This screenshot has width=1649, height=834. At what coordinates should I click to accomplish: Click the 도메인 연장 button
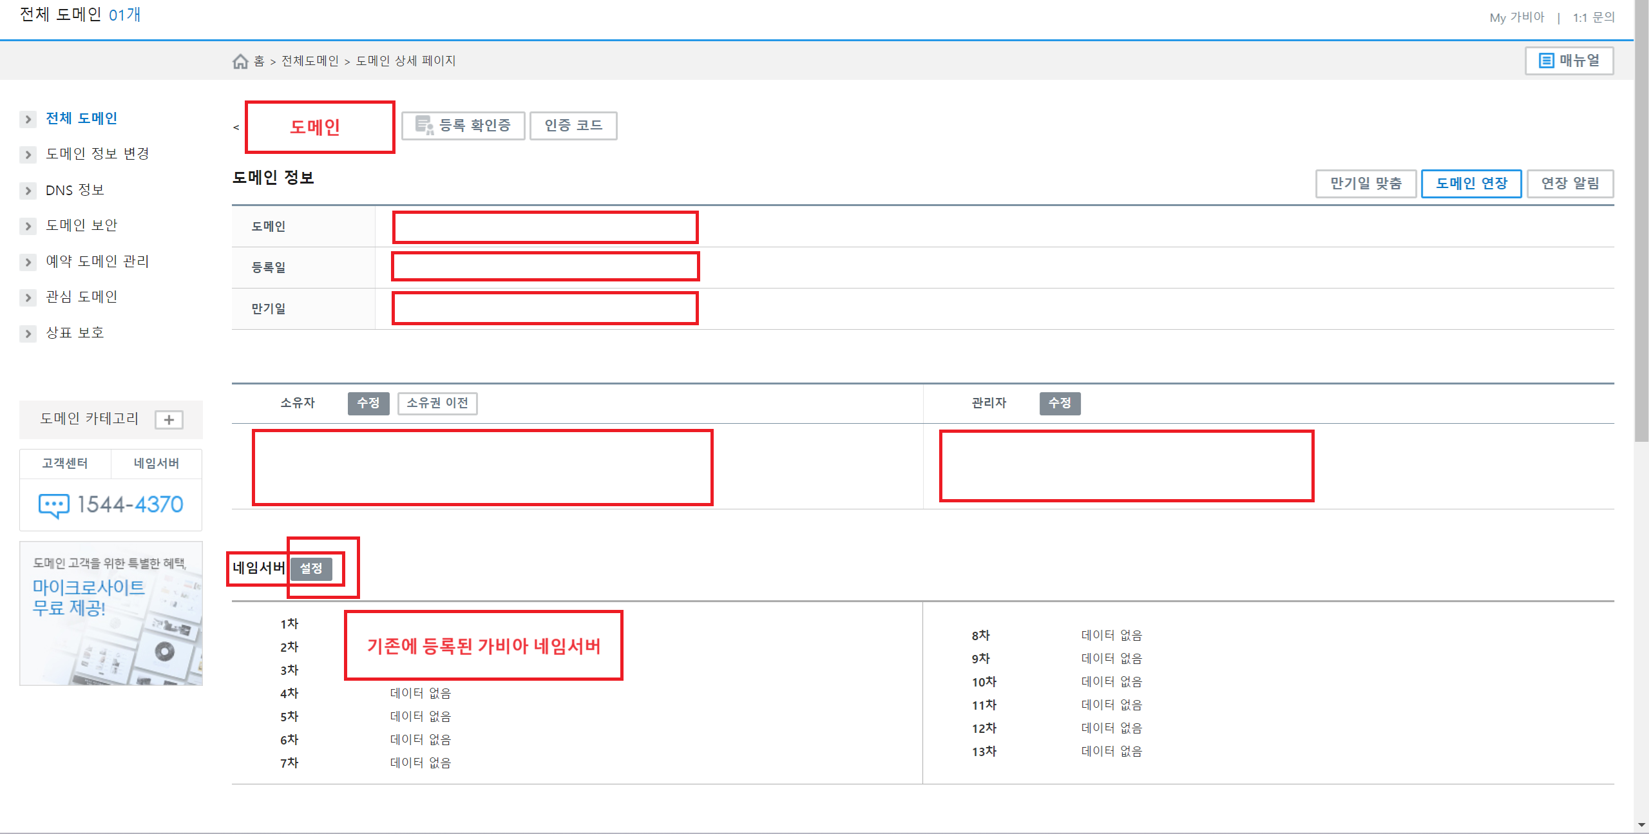click(1471, 184)
